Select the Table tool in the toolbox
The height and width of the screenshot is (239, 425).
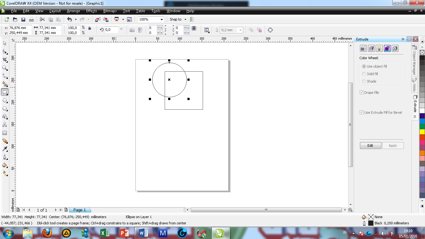coord(5,133)
